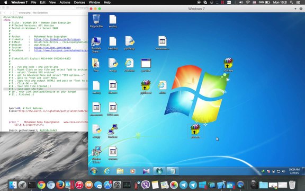Launch Internet Explorer from Windows taskbar

pyautogui.click(x=107, y=171)
